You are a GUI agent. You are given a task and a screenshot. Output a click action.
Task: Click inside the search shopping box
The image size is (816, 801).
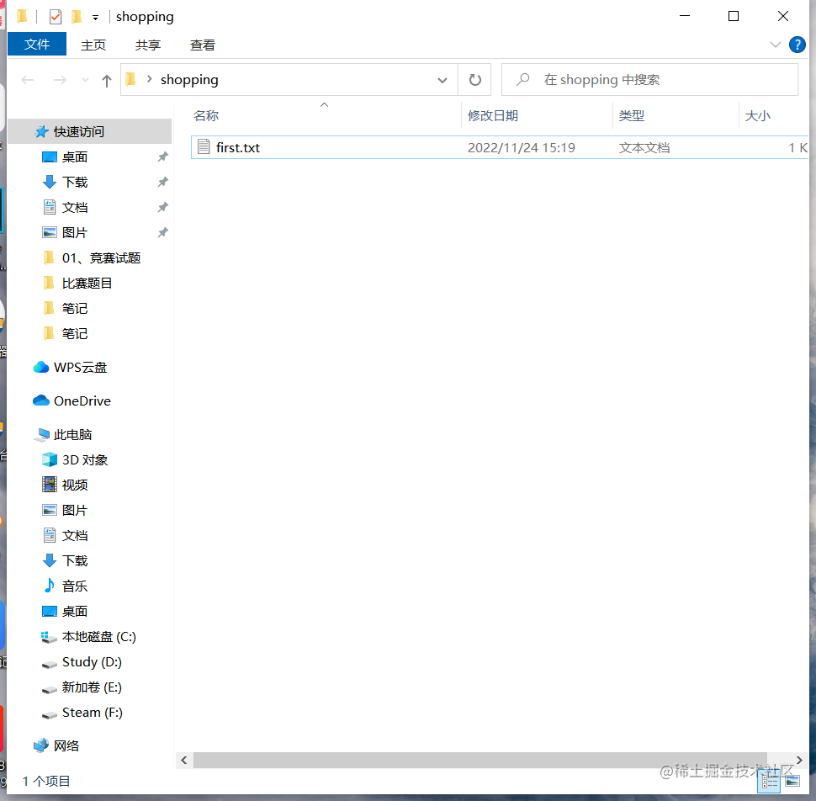coord(648,79)
